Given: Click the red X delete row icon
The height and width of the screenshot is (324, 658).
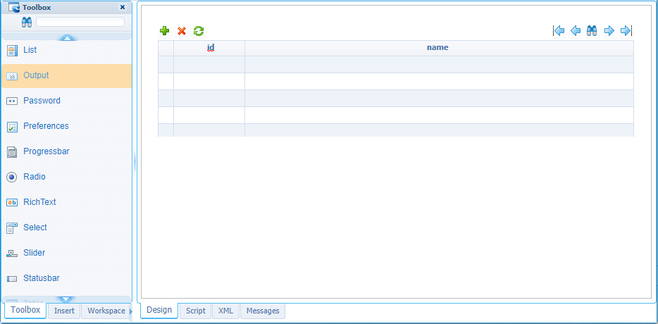Looking at the screenshot, I should (x=182, y=31).
